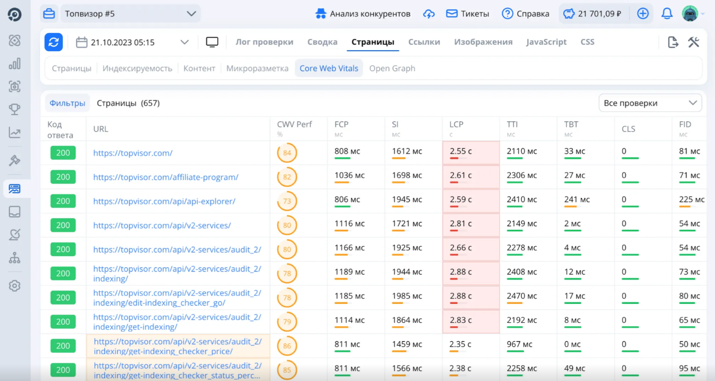This screenshot has width=715, height=381.
Task: Click the 73 performance score gauge
Action: pyautogui.click(x=287, y=201)
